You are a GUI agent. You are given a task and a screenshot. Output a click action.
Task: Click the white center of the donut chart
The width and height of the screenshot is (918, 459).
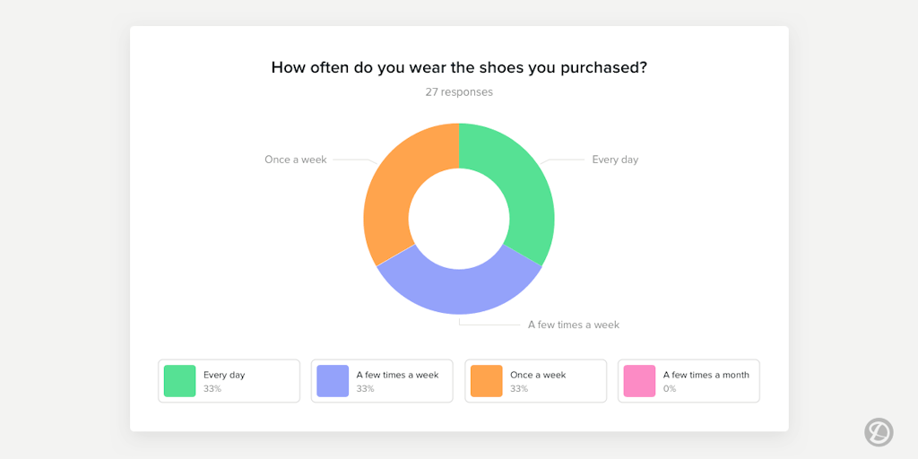click(459, 219)
